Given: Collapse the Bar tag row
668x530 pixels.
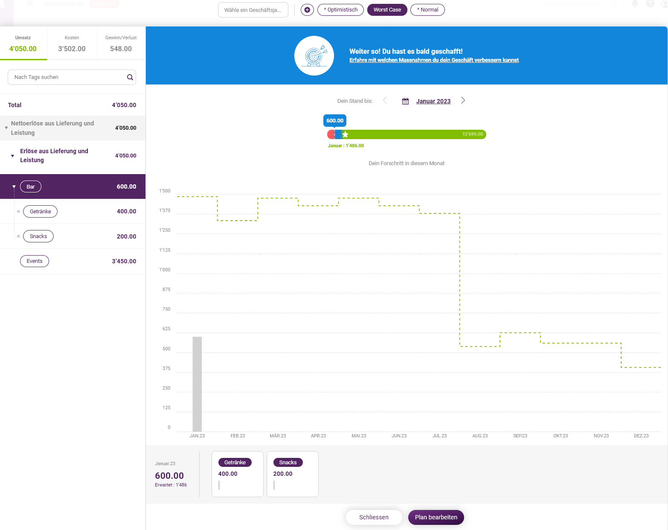Looking at the screenshot, I should pos(14,187).
